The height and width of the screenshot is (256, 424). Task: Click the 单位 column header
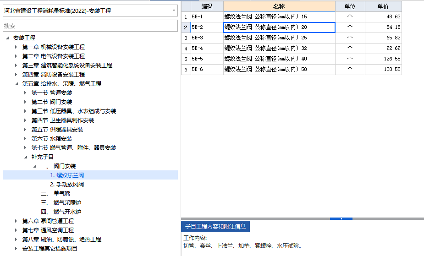[350, 6]
